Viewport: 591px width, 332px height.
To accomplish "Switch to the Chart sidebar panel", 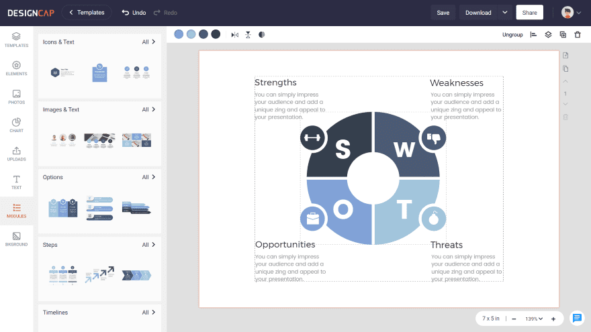I will [x=16, y=125].
